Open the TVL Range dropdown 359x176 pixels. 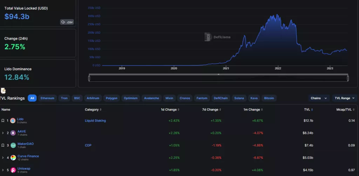(x=345, y=98)
